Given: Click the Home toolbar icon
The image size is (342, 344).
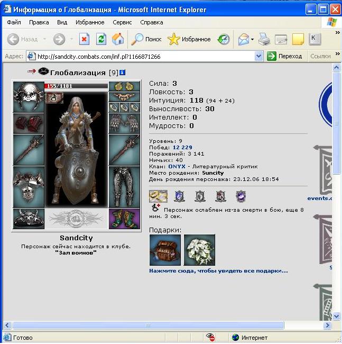Looking at the screenshot, I should coord(118,39).
